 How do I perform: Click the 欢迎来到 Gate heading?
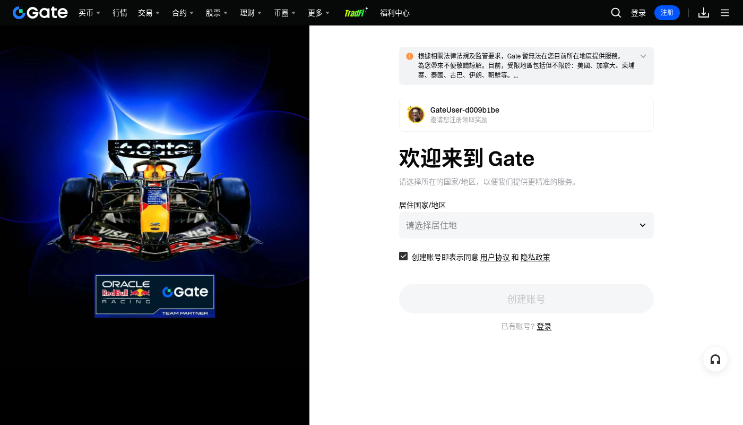tap(466, 158)
